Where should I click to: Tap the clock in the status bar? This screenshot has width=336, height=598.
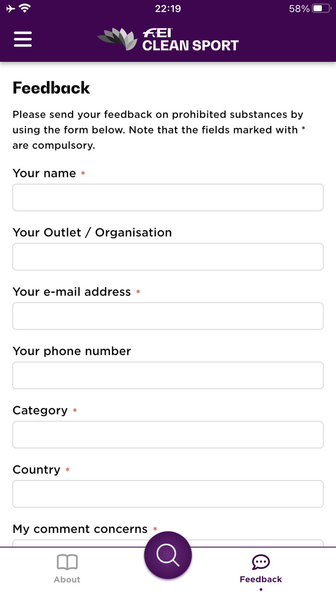(168, 8)
